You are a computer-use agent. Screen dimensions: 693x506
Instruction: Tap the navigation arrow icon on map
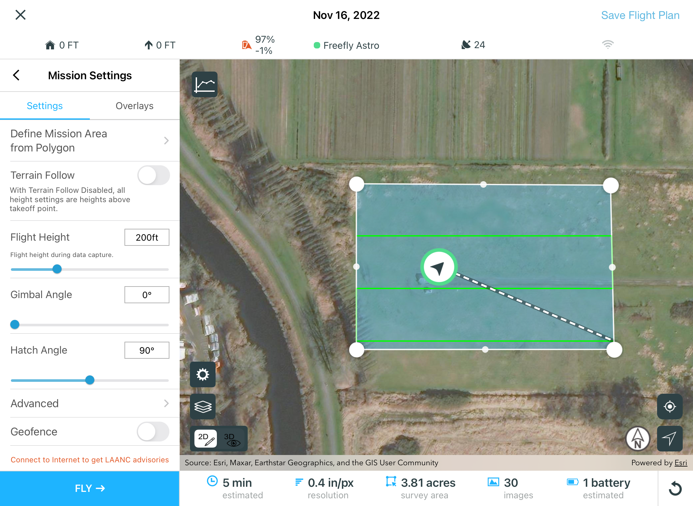tap(670, 439)
